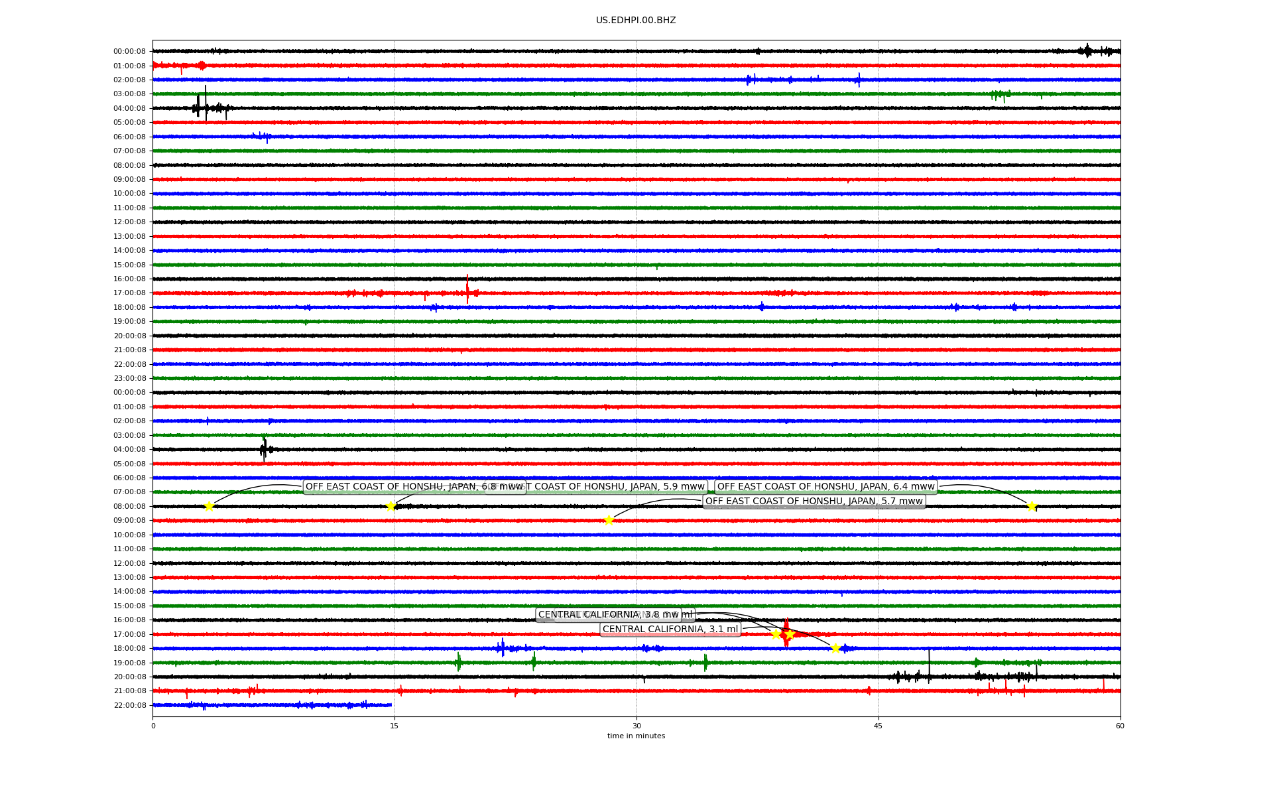Click the star near minute 15 on the 08:00:08 trace

(x=391, y=507)
